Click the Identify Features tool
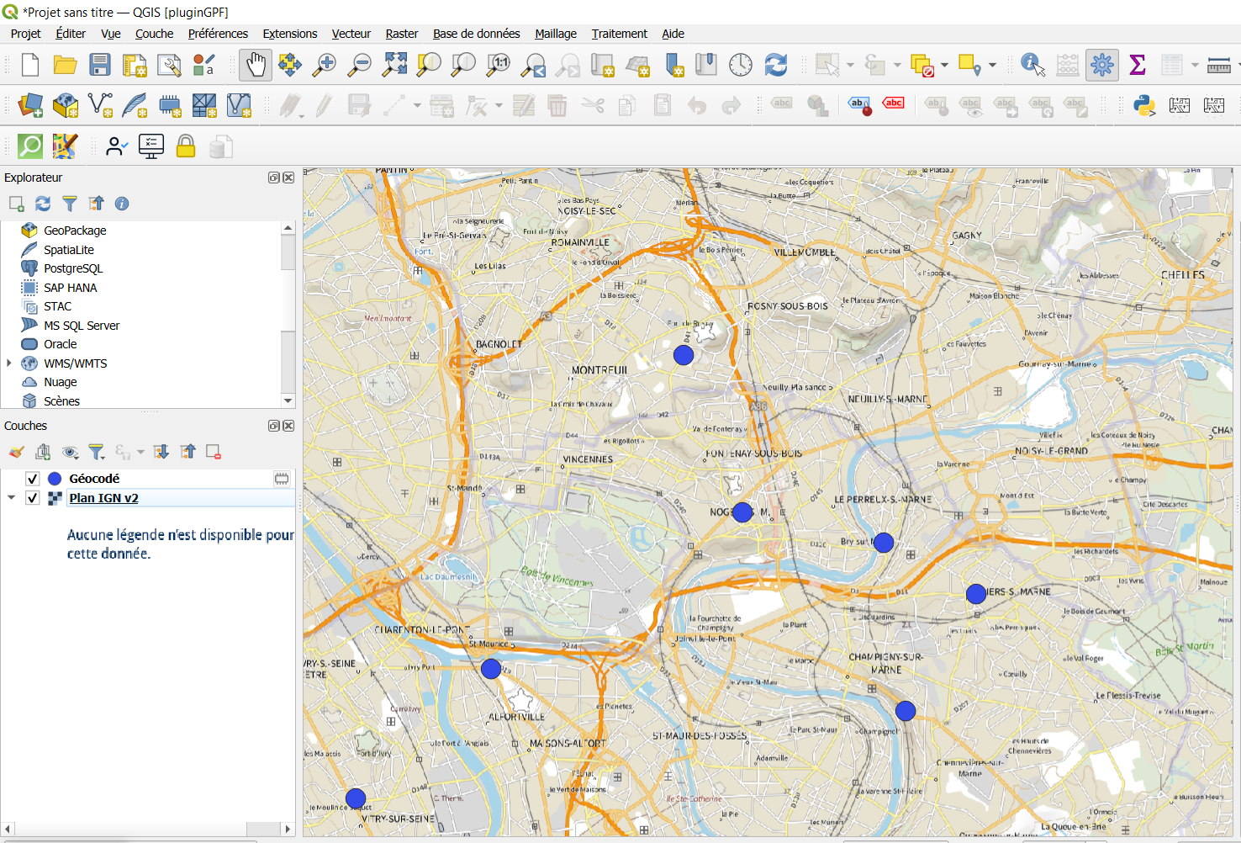Image resolution: width=1241 pixels, height=843 pixels. pos(1032,65)
